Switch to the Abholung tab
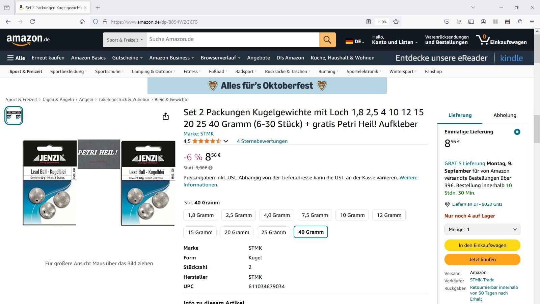Screen dimensions: 540x304 505,115
